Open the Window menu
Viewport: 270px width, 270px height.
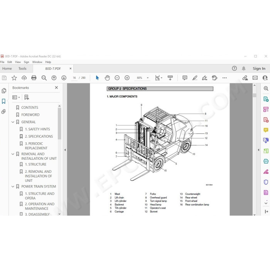[x=37, y=62]
